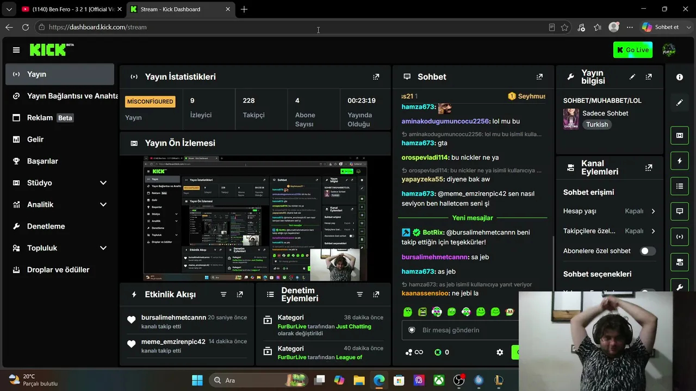Bookmark this page with the star icon

565,27
